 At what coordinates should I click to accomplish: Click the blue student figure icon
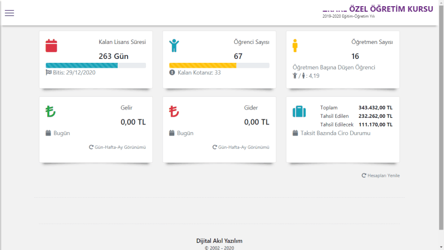[x=174, y=46]
